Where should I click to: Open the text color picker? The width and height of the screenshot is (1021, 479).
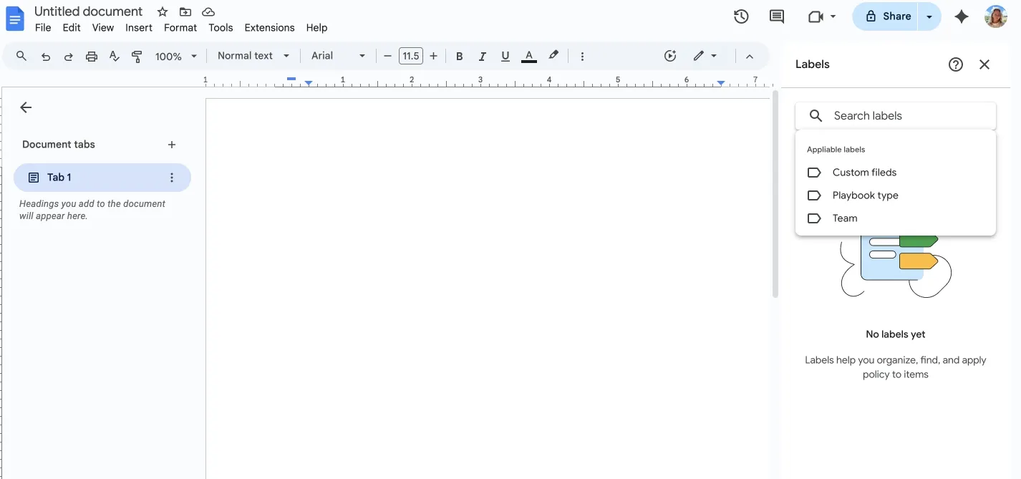528,55
